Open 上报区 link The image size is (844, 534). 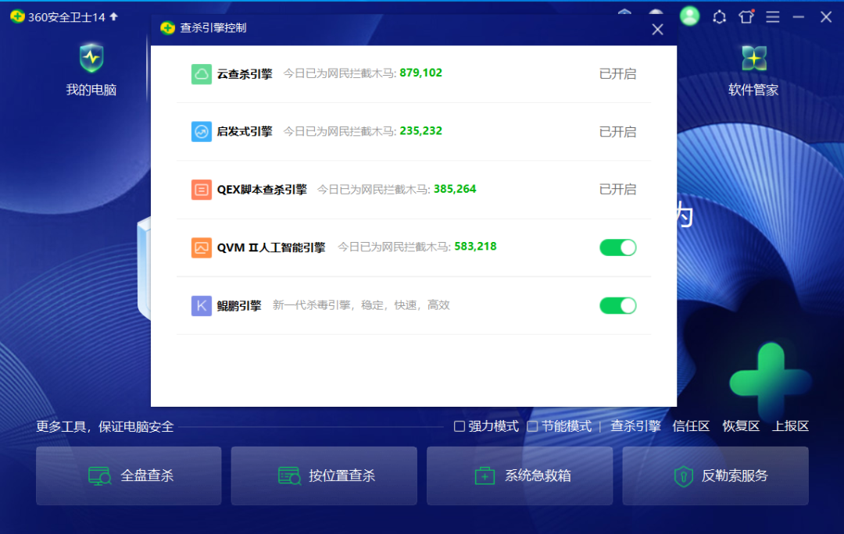(x=790, y=426)
